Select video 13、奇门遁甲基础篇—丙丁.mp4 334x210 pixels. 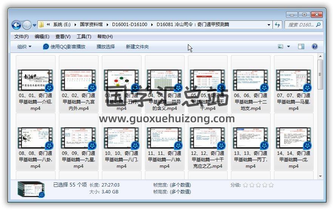[x=251, y=142]
